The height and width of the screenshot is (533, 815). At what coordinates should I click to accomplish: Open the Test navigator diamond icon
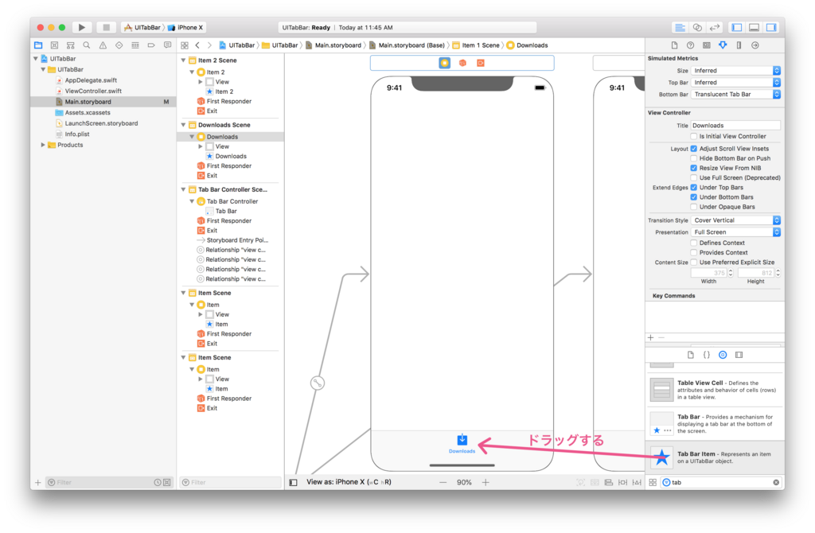pyautogui.click(x=119, y=45)
